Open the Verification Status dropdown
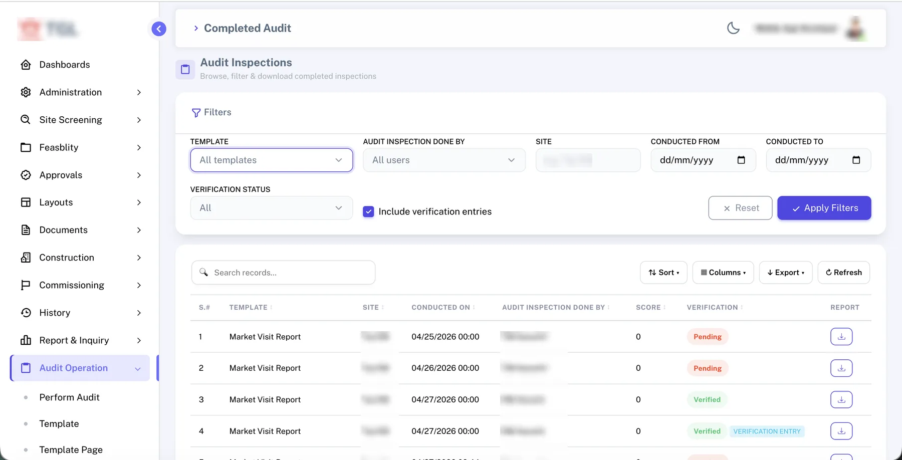Image resolution: width=902 pixels, height=460 pixels. pyautogui.click(x=272, y=208)
